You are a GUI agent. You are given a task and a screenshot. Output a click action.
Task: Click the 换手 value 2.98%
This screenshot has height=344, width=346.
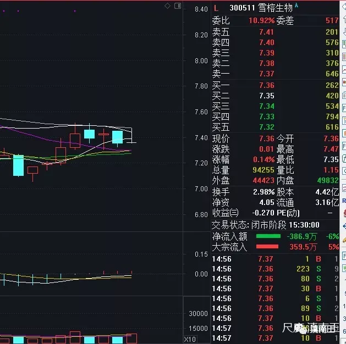263,192
